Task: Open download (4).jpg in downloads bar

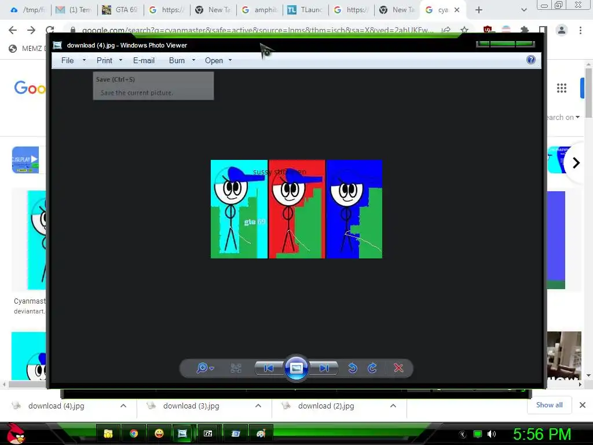Action: click(56, 406)
